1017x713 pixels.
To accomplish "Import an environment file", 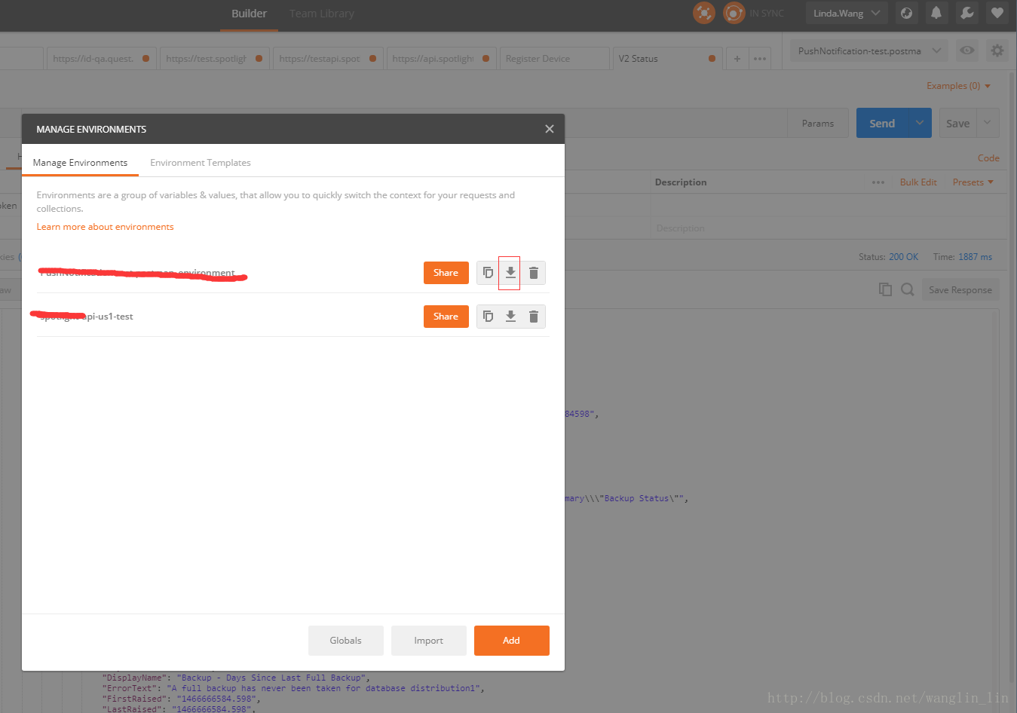I will (x=429, y=641).
